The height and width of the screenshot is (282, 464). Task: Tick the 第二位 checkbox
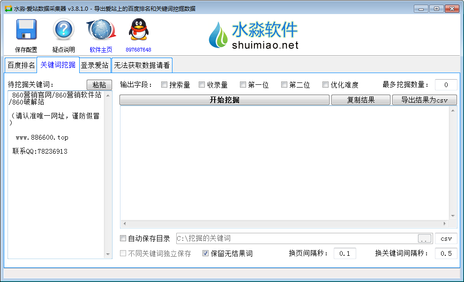tap(284, 85)
